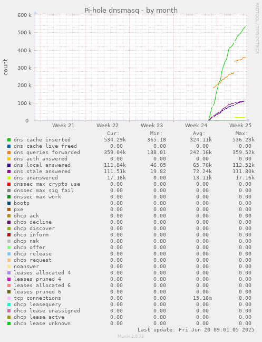Click the 'Cur:' column header
Image resolution: width=262 pixels, height=342 pixels.
coord(113,134)
